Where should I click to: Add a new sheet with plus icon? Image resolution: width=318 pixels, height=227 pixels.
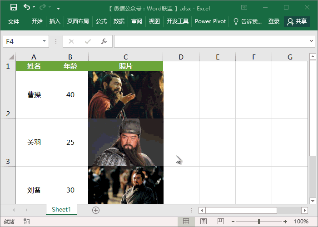tap(95, 210)
